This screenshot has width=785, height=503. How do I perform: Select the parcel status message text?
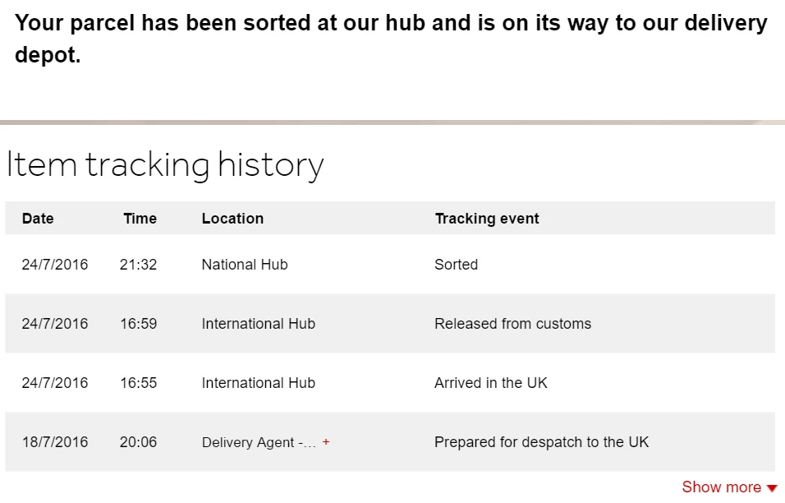(391, 39)
